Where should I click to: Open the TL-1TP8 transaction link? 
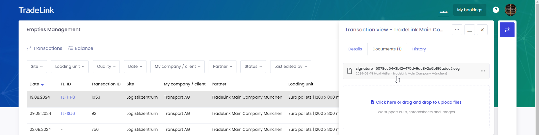pyautogui.click(x=67, y=97)
